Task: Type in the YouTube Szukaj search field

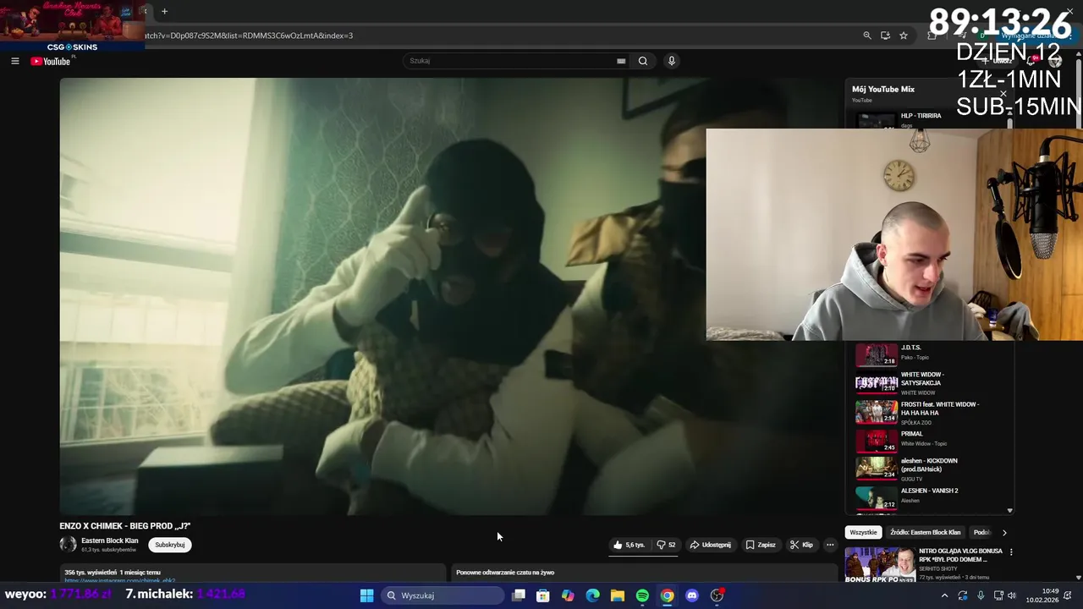Action: [512, 61]
